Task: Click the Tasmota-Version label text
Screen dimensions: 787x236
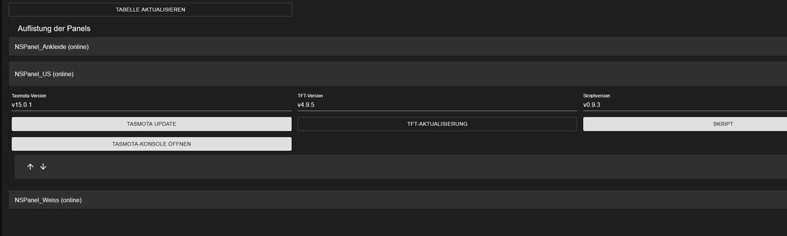Action: (x=29, y=96)
